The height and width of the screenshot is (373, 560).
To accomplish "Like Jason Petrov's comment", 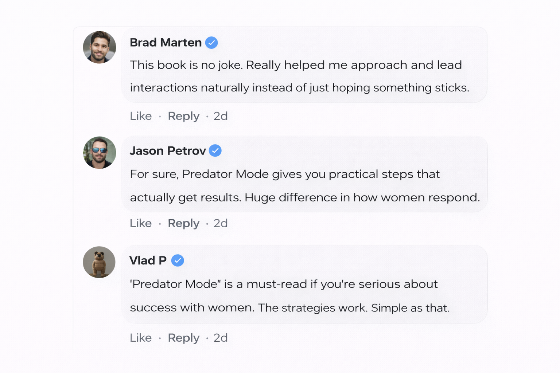I will click(x=141, y=223).
